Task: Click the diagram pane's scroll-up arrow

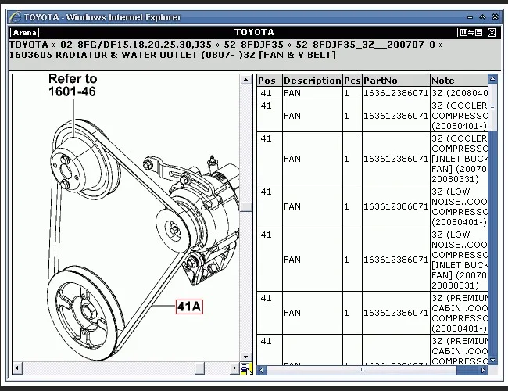Action: point(246,80)
